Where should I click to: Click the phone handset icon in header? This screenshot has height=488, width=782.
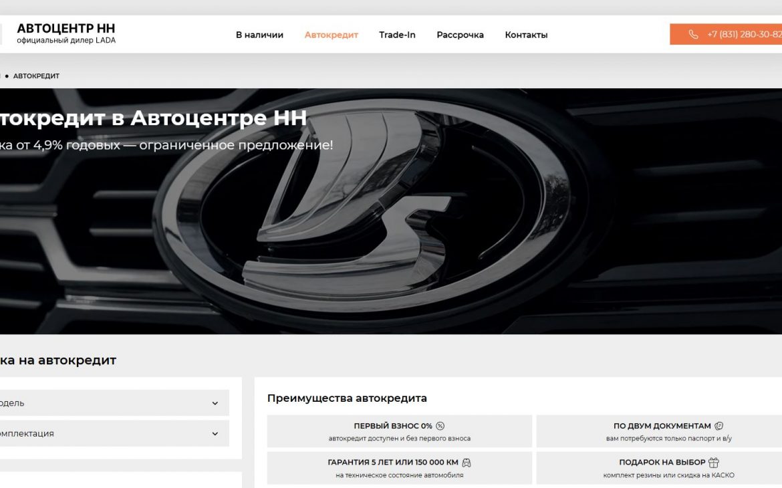pos(693,35)
